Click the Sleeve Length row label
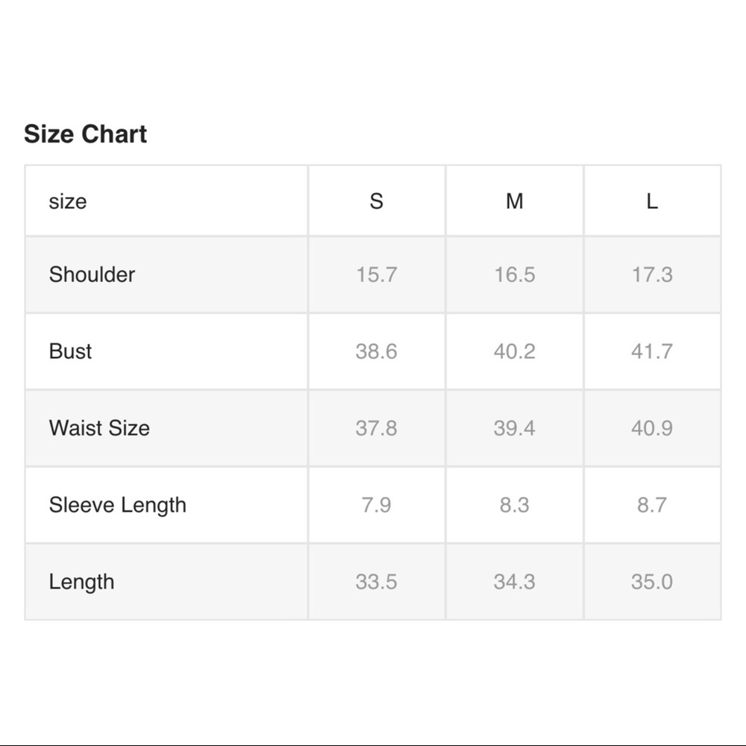746x746 pixels. (x=117, y=505)
